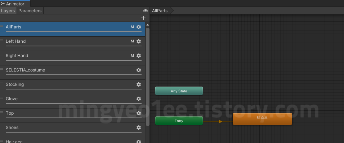Image resolution: width=344 pixels, height=143 pixels.
Task: Select the Top layer
Action: (x=72, y=116)
